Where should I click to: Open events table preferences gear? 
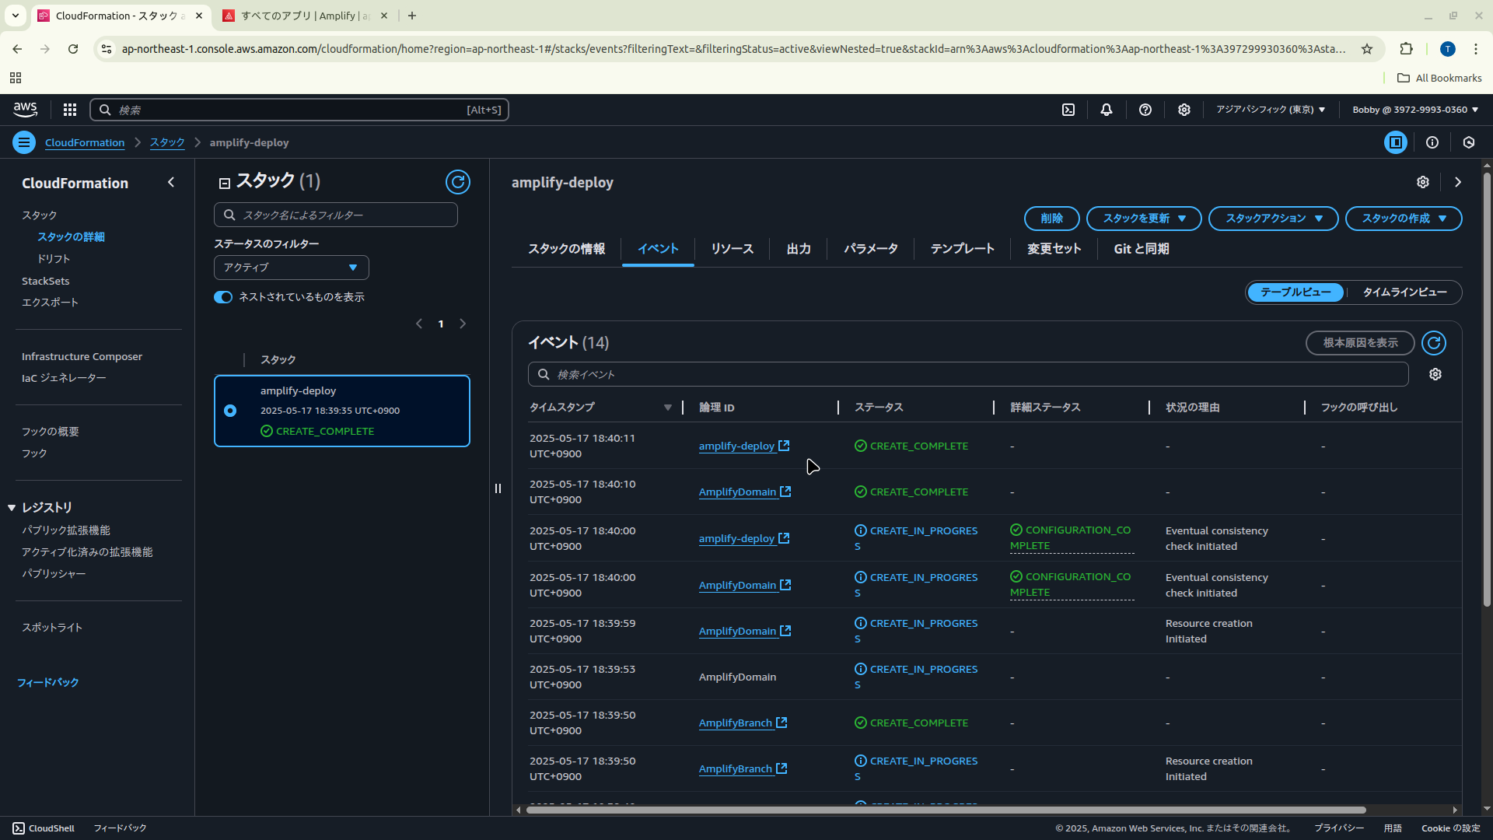click(x=1435, y=375)
